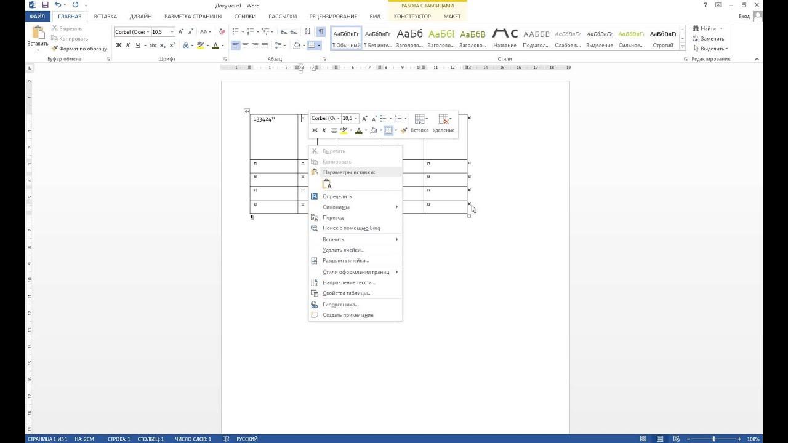Toggle show paragraph marks (¶) button

(321, 32)
